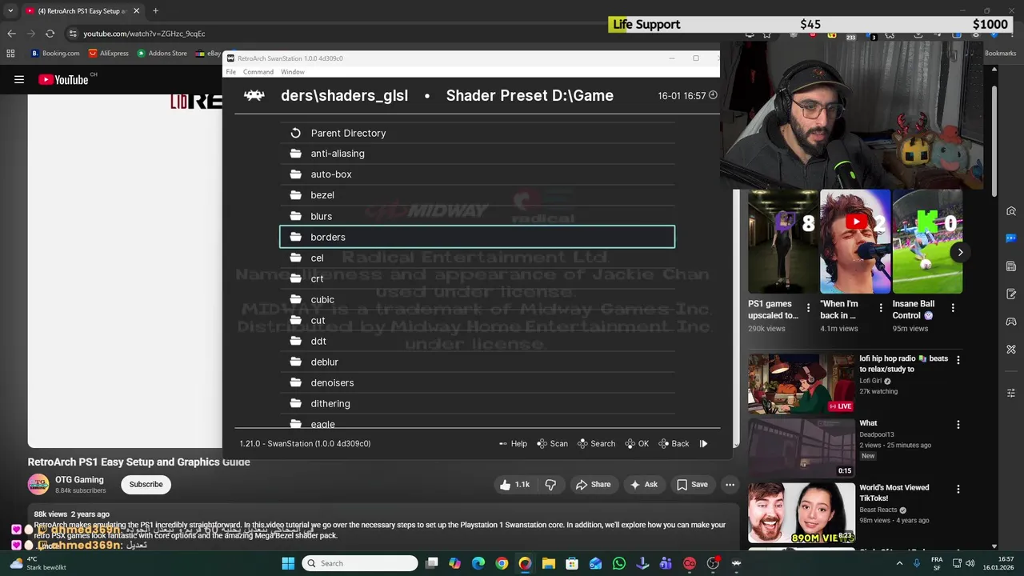Image resolution: width=1024 pixels, height=576 pixels.
Task: Show hidden system tray icons
Action: (899, 563)
